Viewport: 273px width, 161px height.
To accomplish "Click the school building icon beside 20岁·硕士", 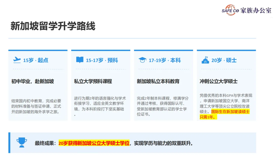I will point(205,60).
